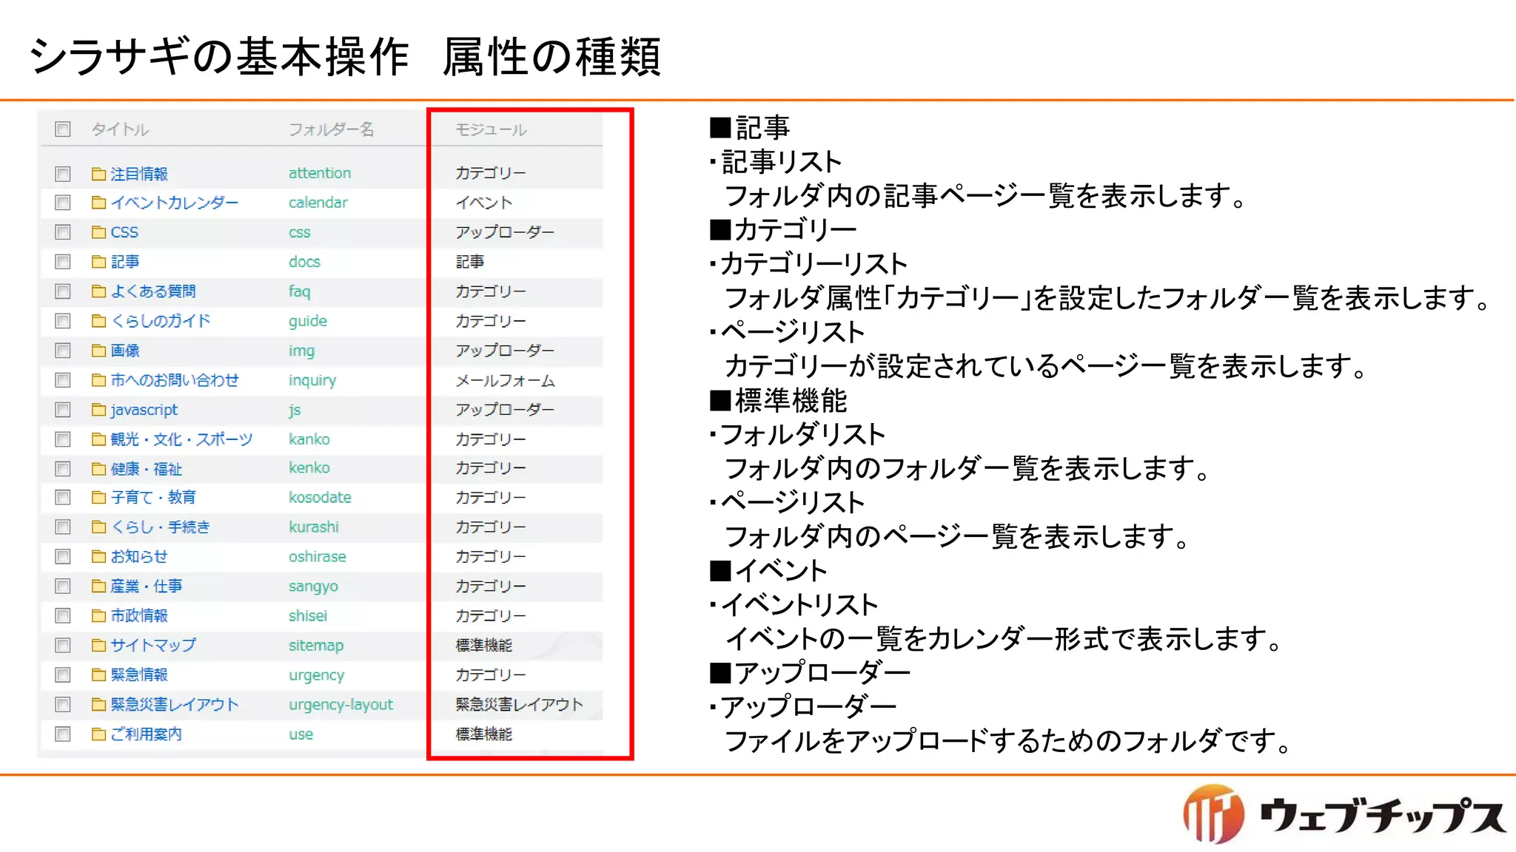Click the フォルダー名 column header
Image resolution: width=1516 pixels, height=852 pixels.
pyautogui.click(x=331, y=129)
